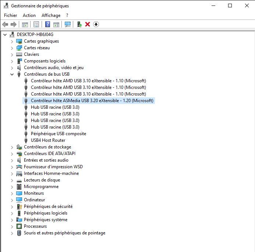Click the Interfaces Homme-machine icon

click(x=19, y=174)
